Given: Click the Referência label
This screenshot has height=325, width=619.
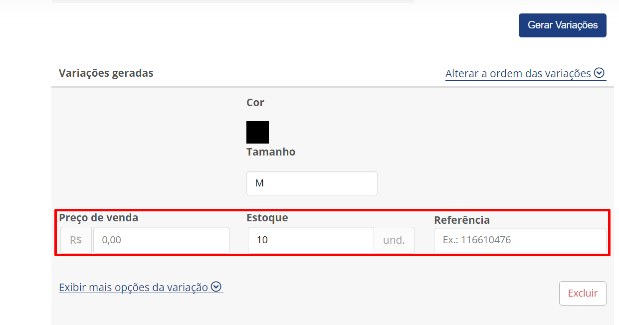Looking at the screenshot, I should 462,220.
